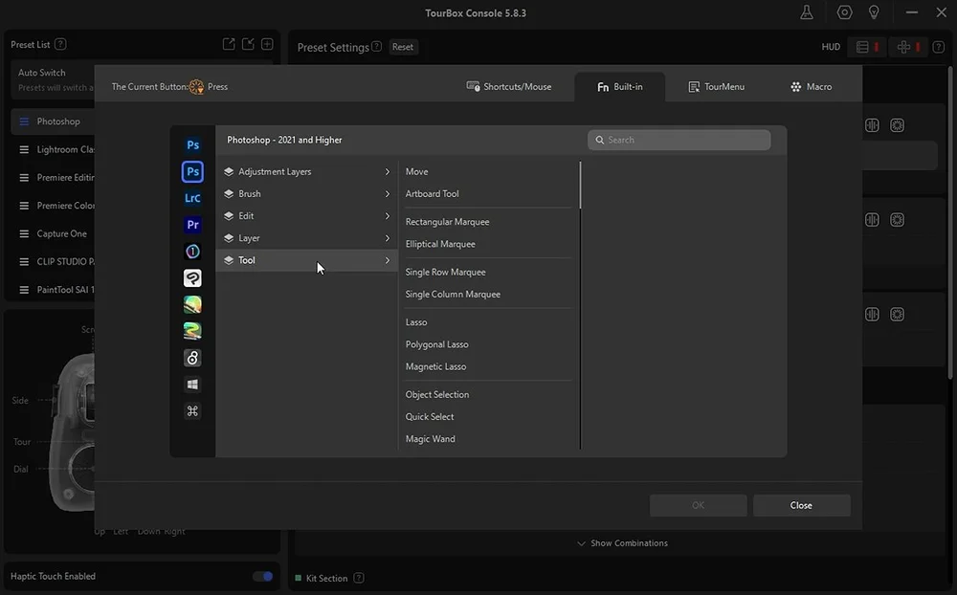Open the hexagon settings icon in title bar
Image resolution: width=957 pixels, height=595 pixels.
[845, 12]
